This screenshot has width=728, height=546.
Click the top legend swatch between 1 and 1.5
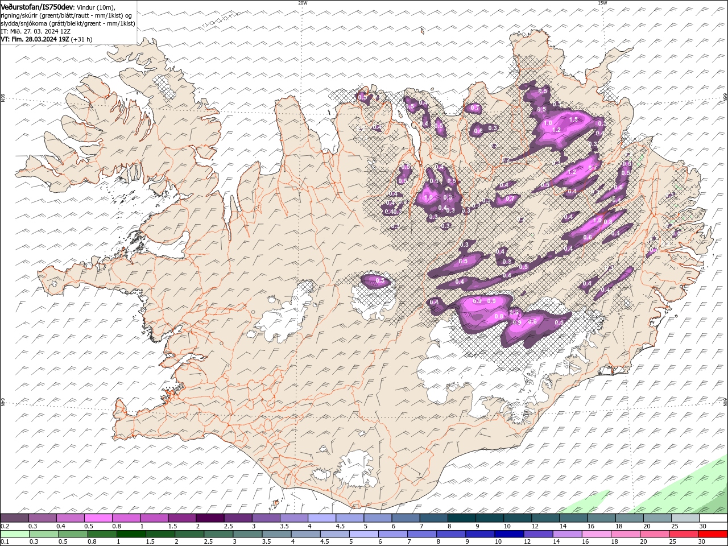[154, 518]
